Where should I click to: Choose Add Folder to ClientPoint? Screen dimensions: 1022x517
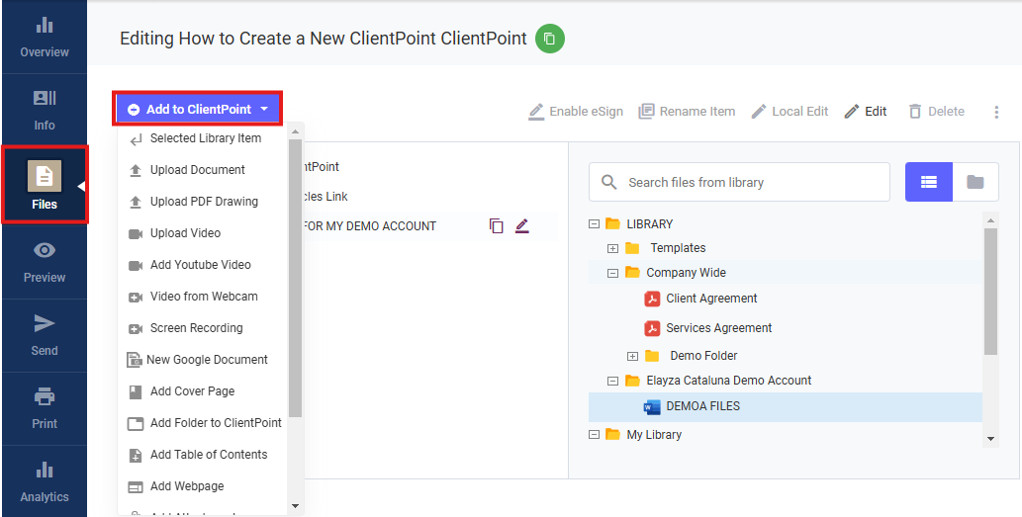[x=203, y=422]
